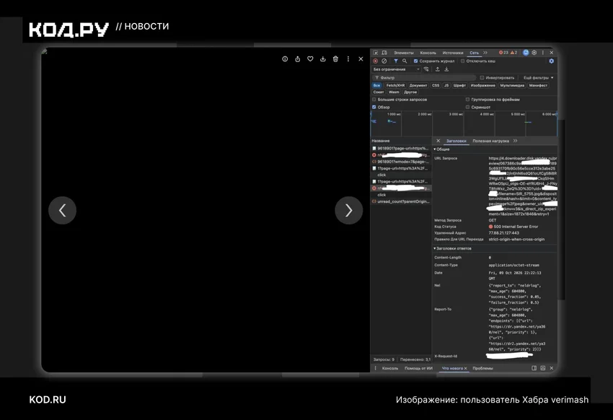
Task: Filter requests by 'Fetch/XHR' type
Action: [x=395, y=85]
